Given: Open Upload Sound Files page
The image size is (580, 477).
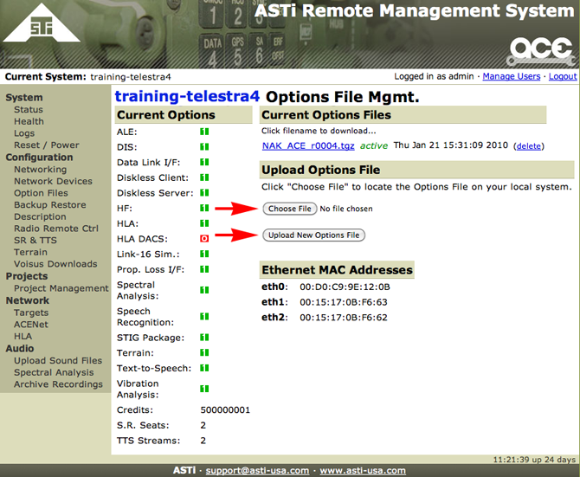Looking at the screenshot, I should click(x=58, y=360).
